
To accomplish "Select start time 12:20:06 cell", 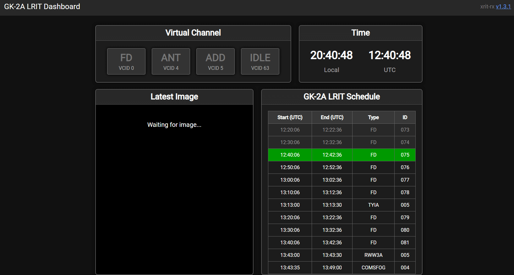I will [x=290, y=130].
